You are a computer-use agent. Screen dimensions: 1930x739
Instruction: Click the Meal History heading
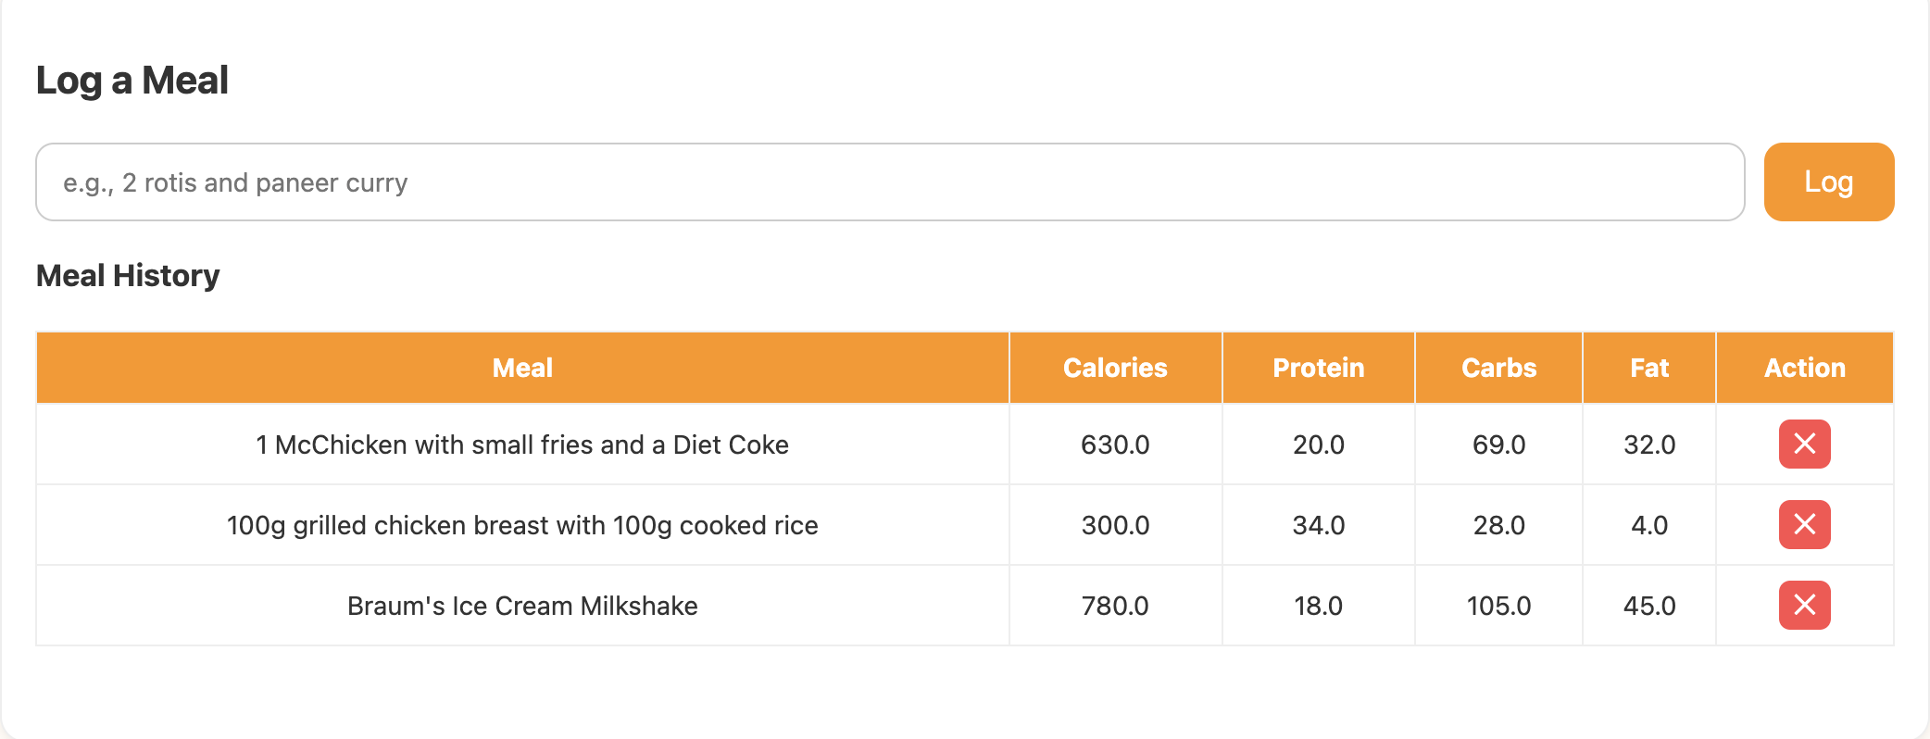[x=128, y=276]
